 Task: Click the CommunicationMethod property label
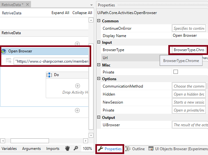(123, 86)
